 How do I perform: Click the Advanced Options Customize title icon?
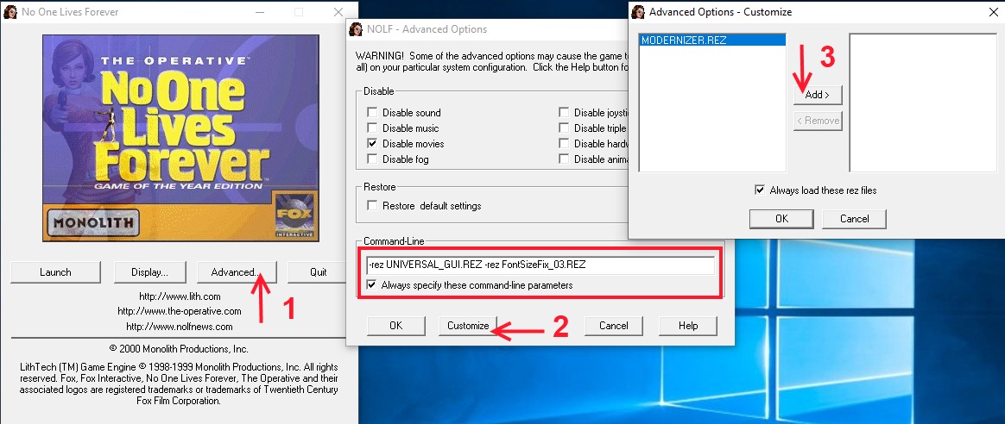638,11
